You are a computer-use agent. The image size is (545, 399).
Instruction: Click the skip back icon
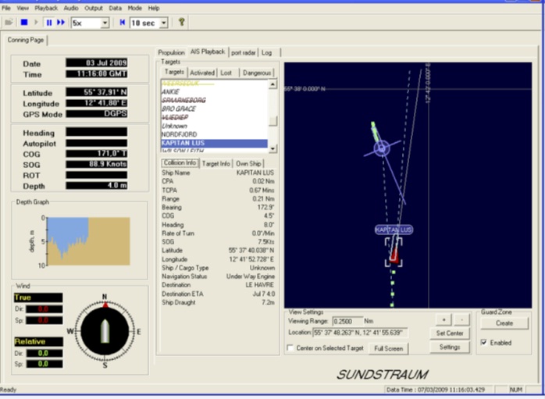[123, 23]
